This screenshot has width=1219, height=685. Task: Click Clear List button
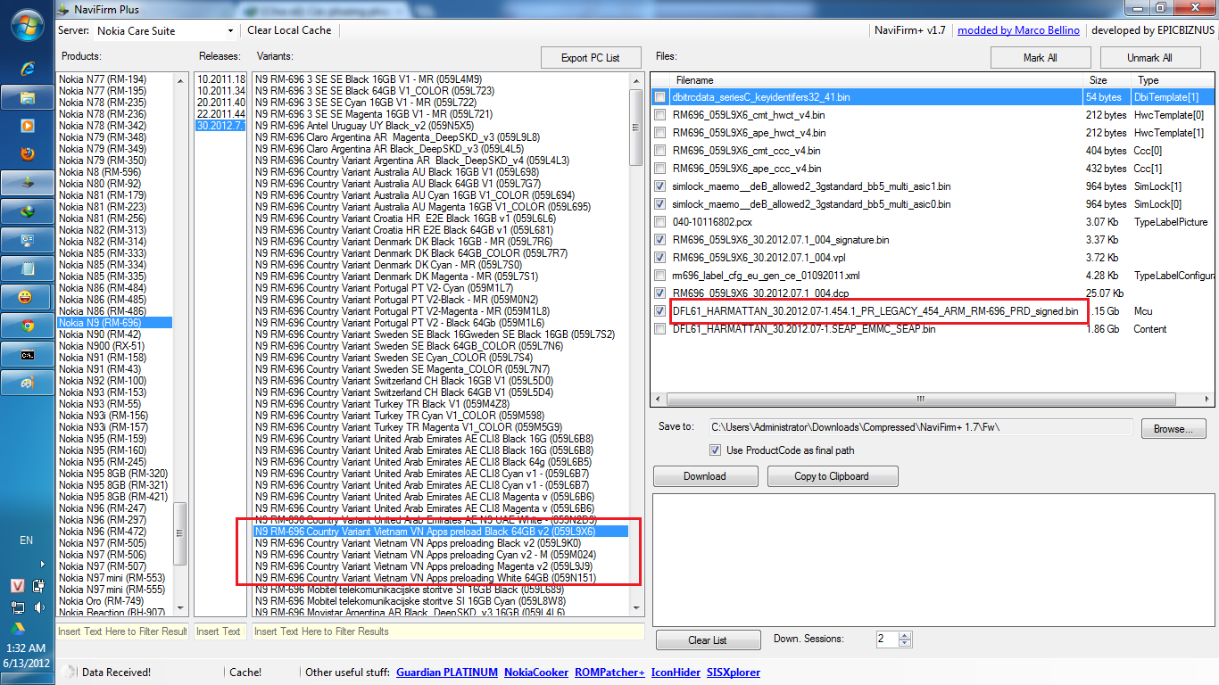coord(708,640)
